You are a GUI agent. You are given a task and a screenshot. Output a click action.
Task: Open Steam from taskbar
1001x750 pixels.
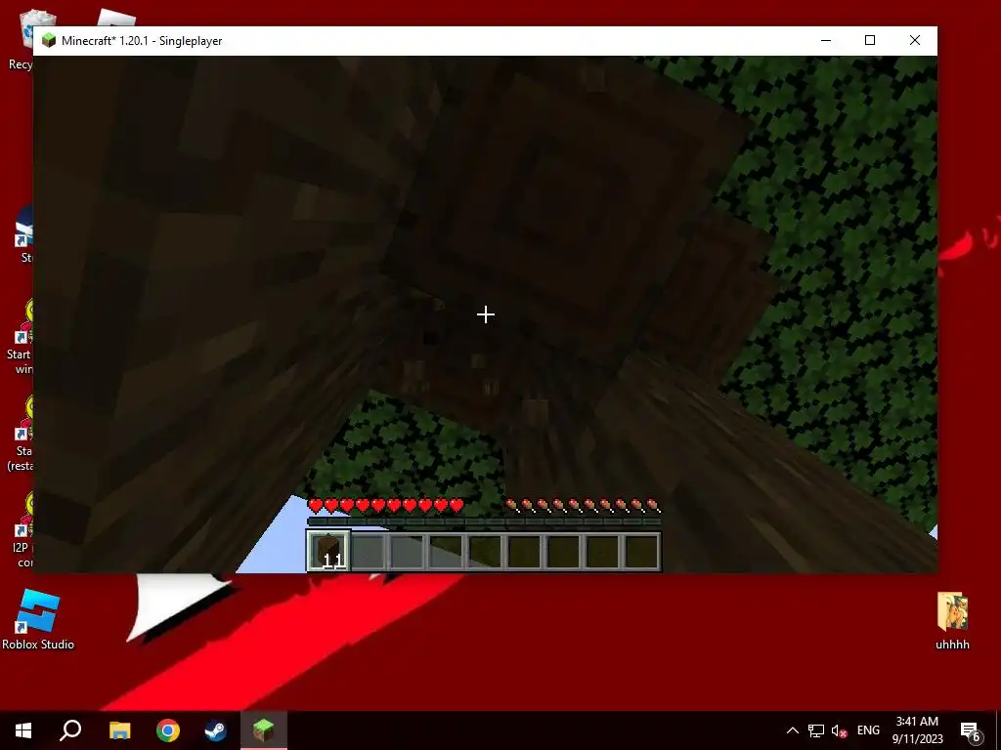216,730
